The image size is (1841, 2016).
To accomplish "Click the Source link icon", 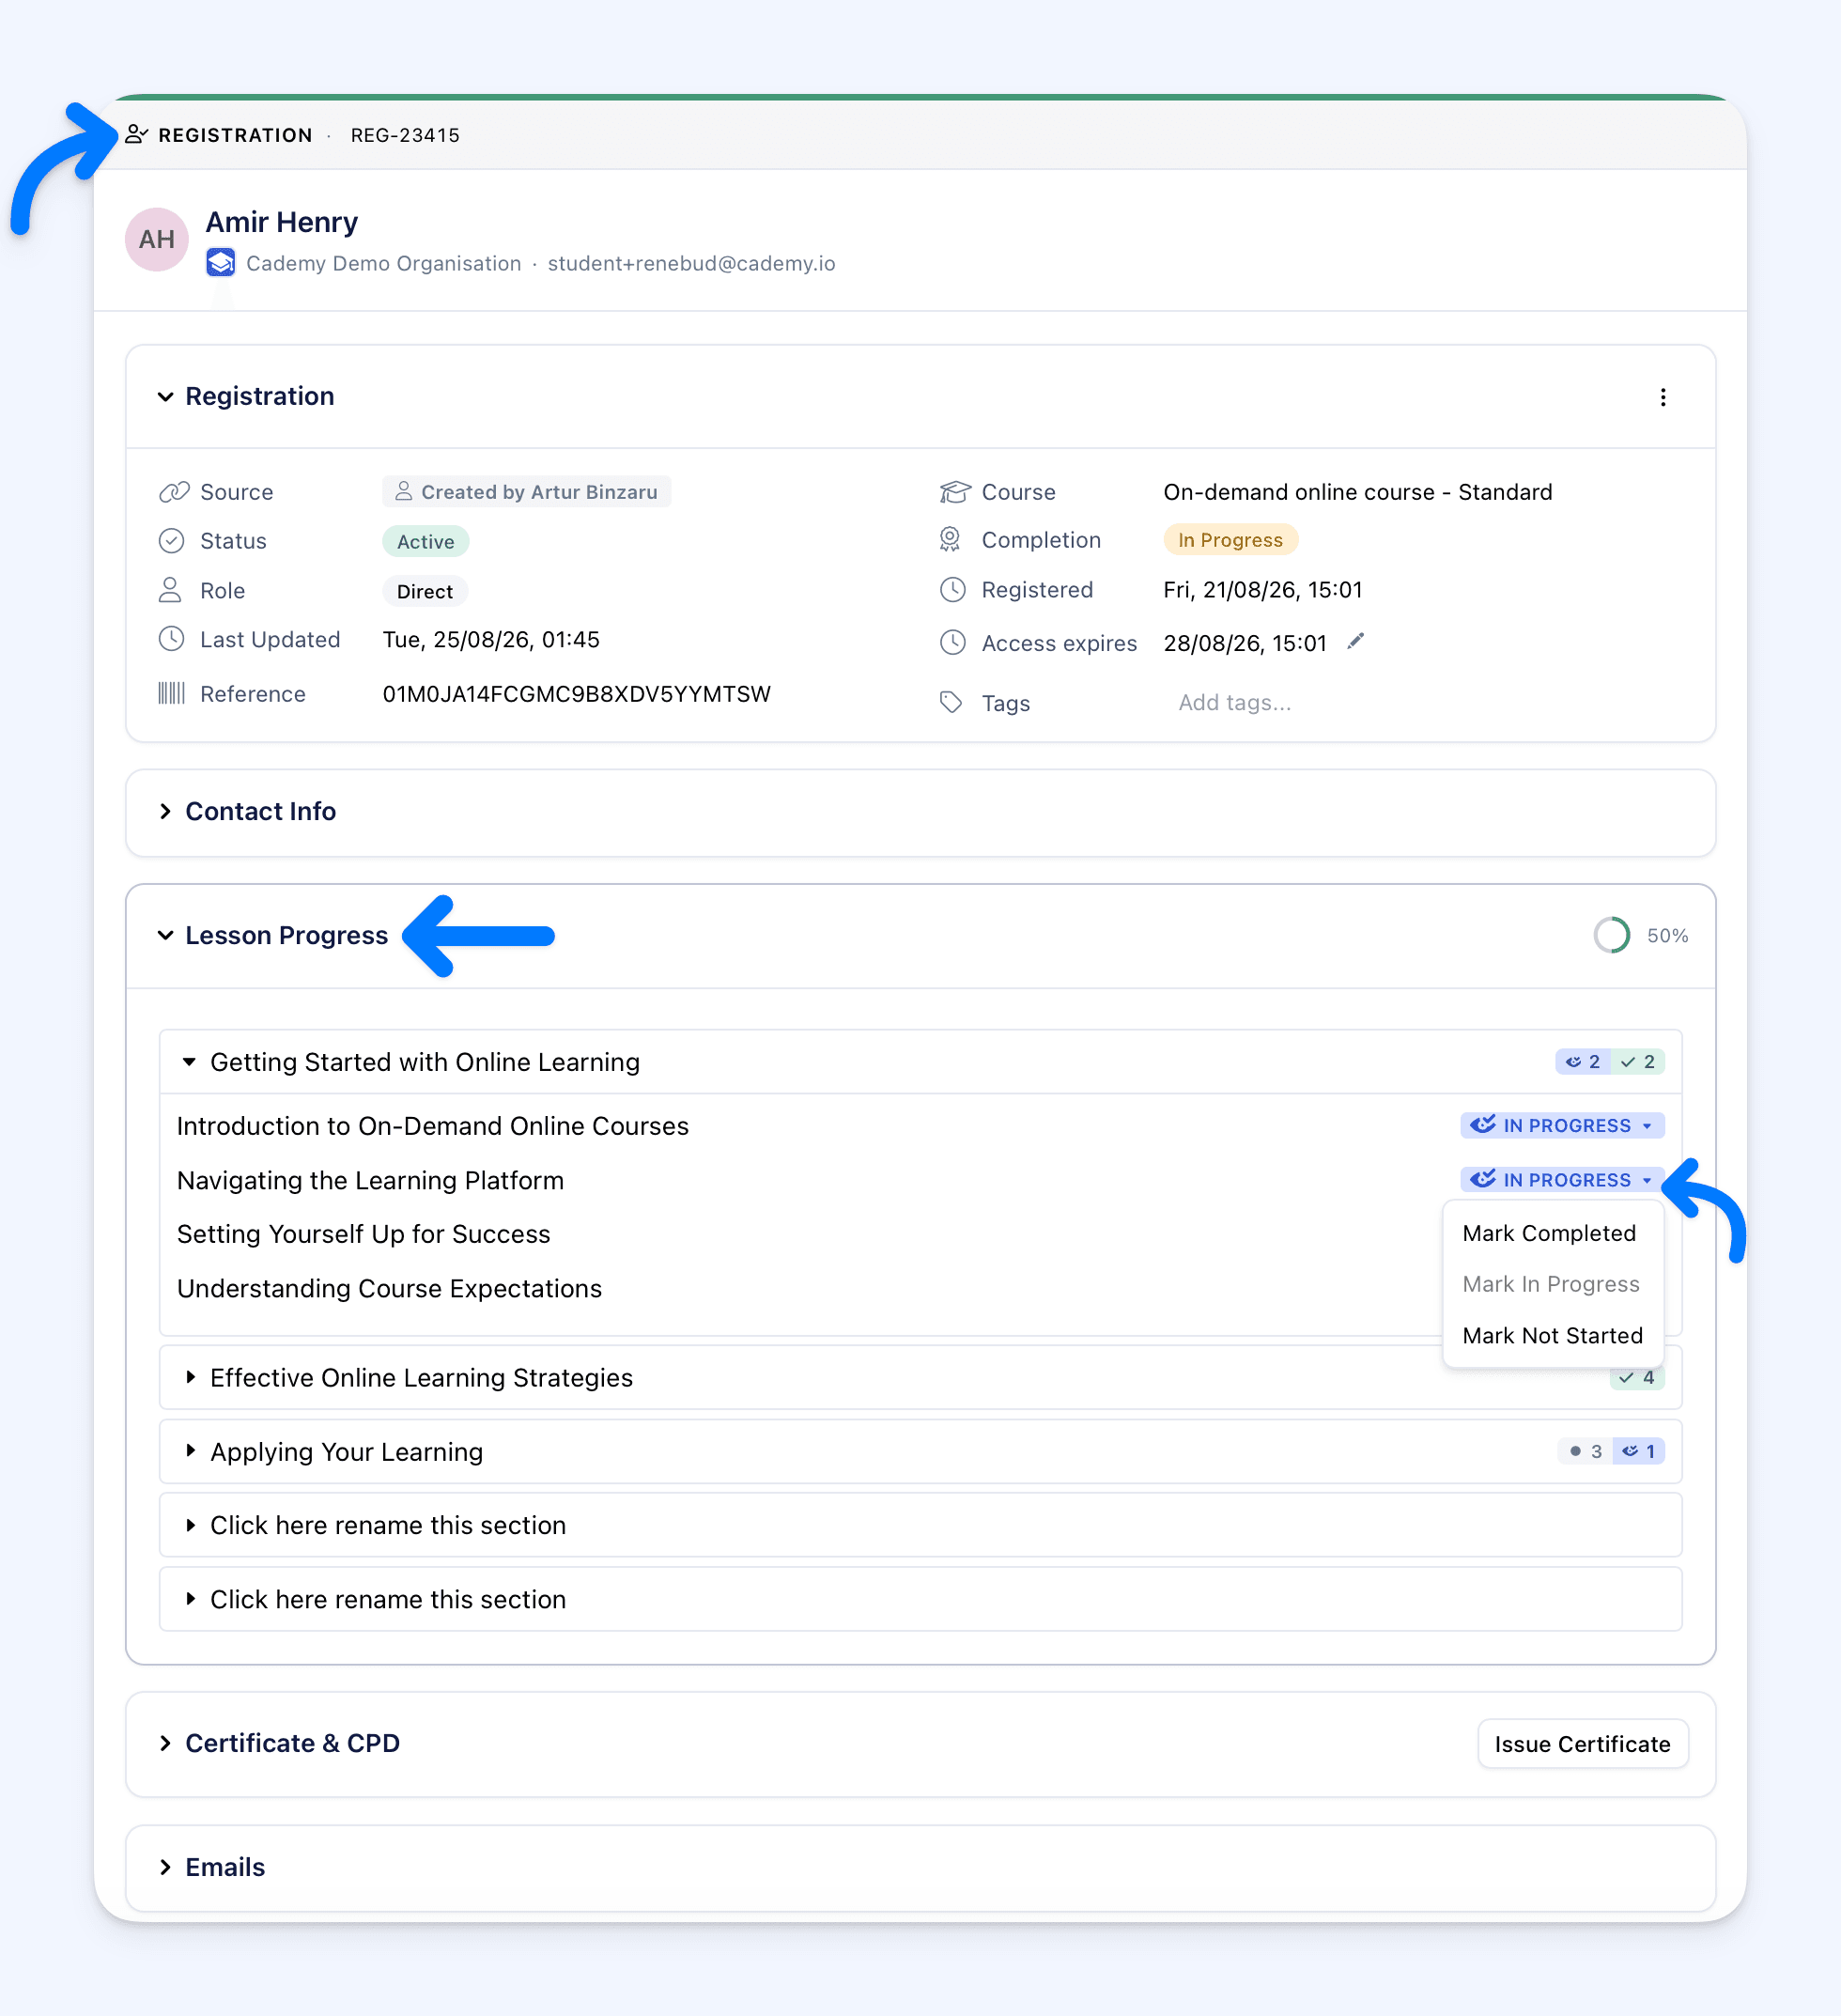I will (174, 492).
